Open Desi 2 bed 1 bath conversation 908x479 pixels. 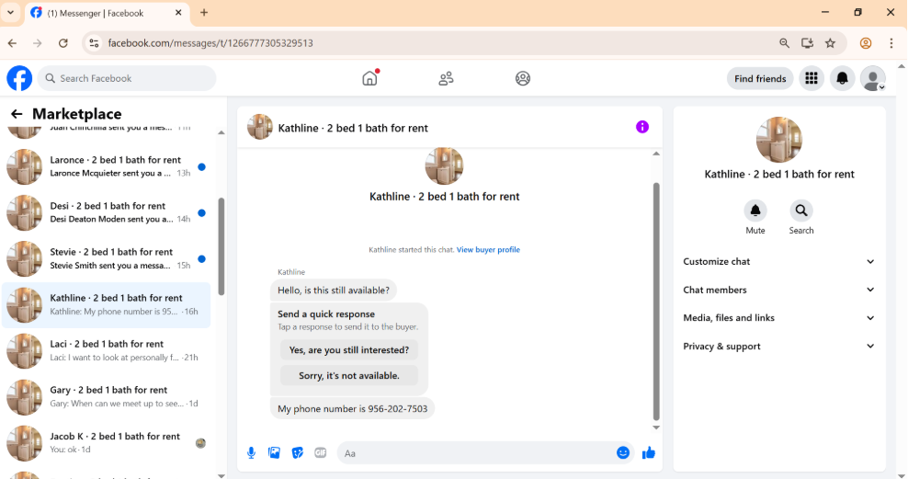click(107, 212)
